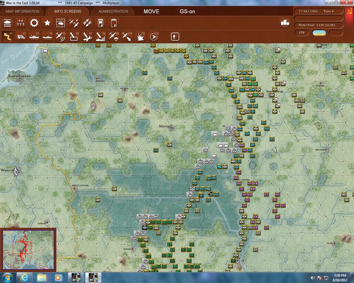Click the Bryansk city marker
354x283 pixels.
tap(327, 149)
